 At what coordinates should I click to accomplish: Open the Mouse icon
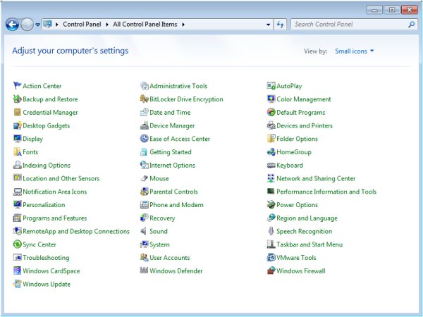click(145, 178)
